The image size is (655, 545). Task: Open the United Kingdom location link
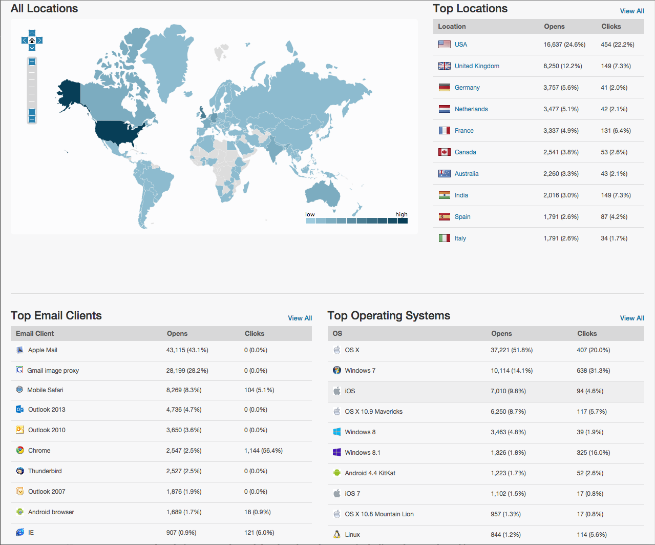click(477, 66)
